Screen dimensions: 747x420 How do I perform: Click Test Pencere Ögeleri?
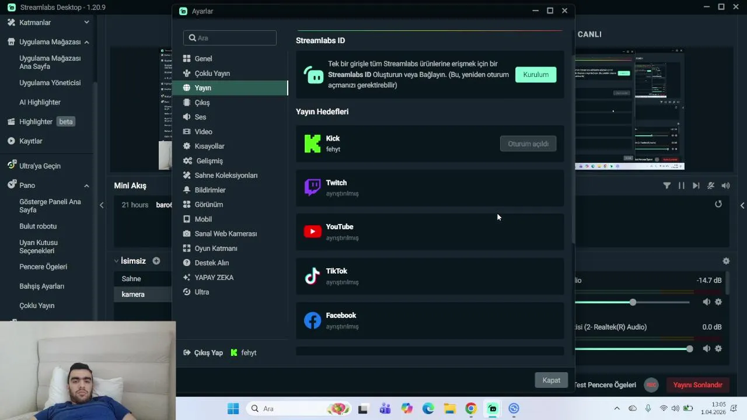click(605, 385)
